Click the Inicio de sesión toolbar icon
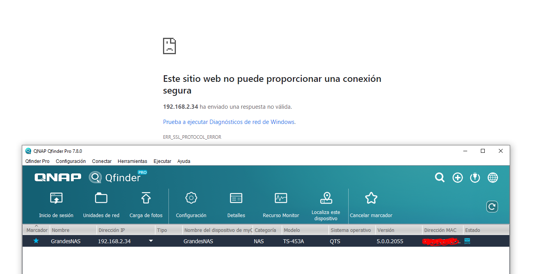Image resolution: width=553 pixels, height=274 pixels. tap(56, 198)
